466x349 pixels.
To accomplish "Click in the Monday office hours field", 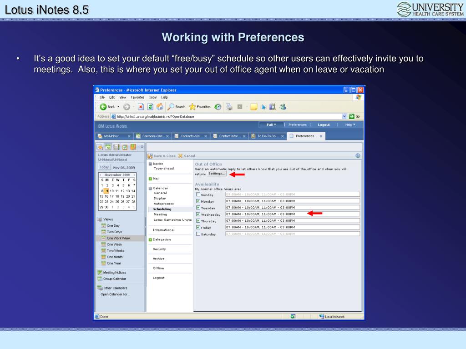I will coord(293,201).
